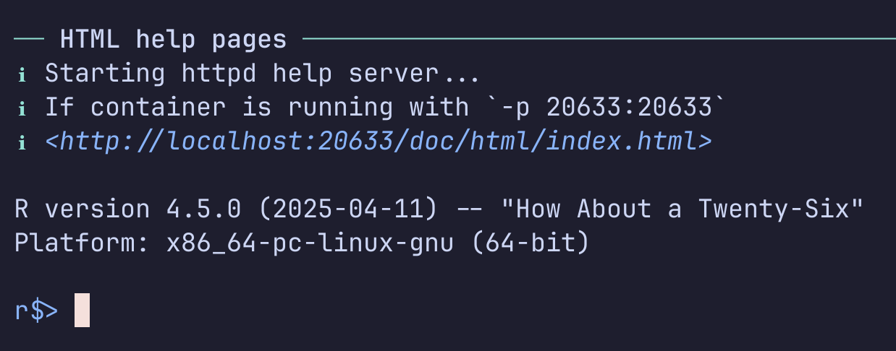This screenshot has width=896, height=351.
Task: Select the "HTML help pages" header text
Action: coord(174,39)
